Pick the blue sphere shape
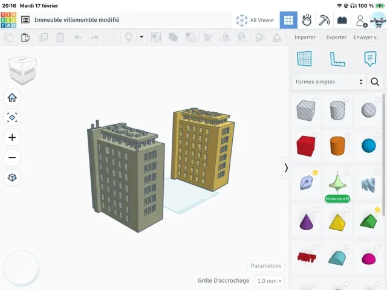Screen dimensions: 387x290 pyautogui.click(x=368, y=146)
